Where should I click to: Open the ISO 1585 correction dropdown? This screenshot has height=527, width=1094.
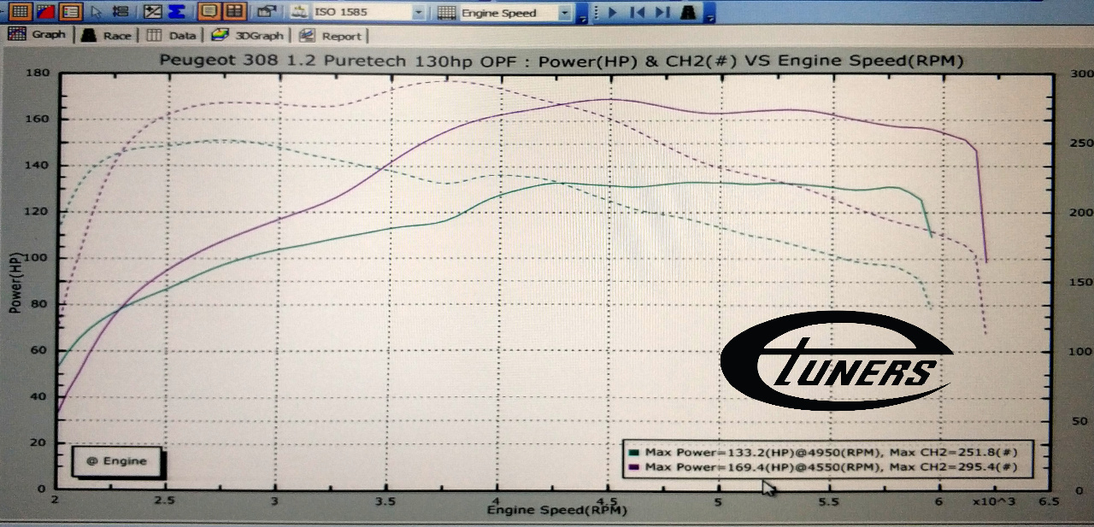point(418,13)
